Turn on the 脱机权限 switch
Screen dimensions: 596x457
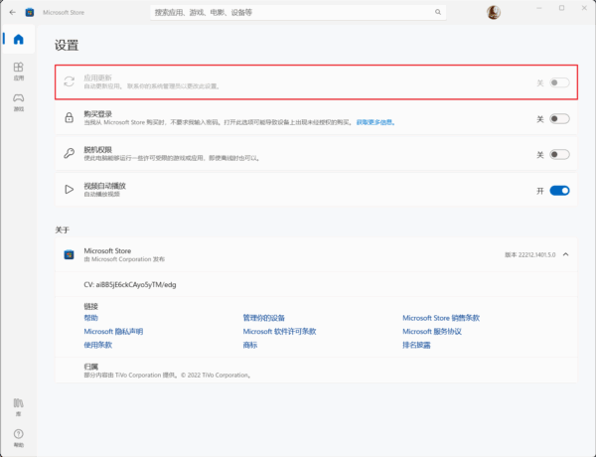tap(559, 154)
